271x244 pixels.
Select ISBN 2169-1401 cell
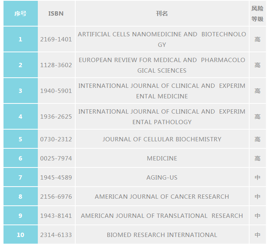(x=56, y=39)
